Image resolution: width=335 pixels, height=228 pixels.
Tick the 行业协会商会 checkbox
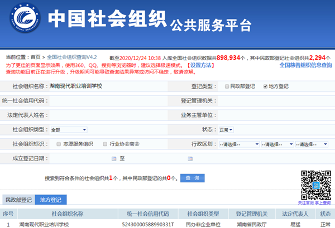104,144
